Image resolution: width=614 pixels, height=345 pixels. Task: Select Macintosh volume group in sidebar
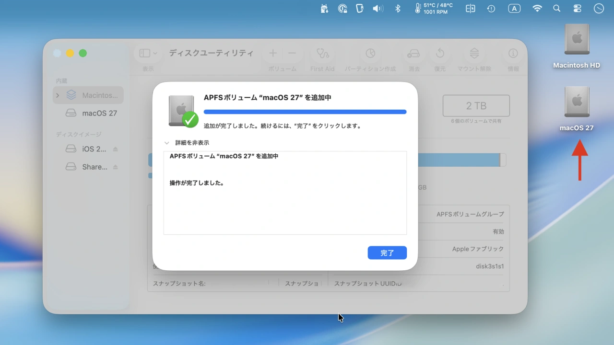(88, 95)
